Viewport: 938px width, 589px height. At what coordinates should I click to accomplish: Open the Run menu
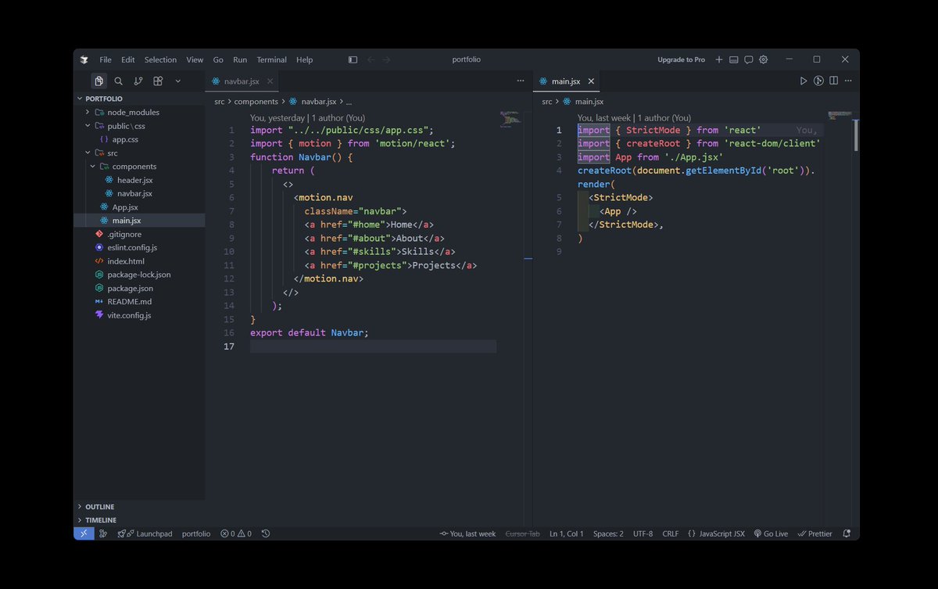coord(240,59)
